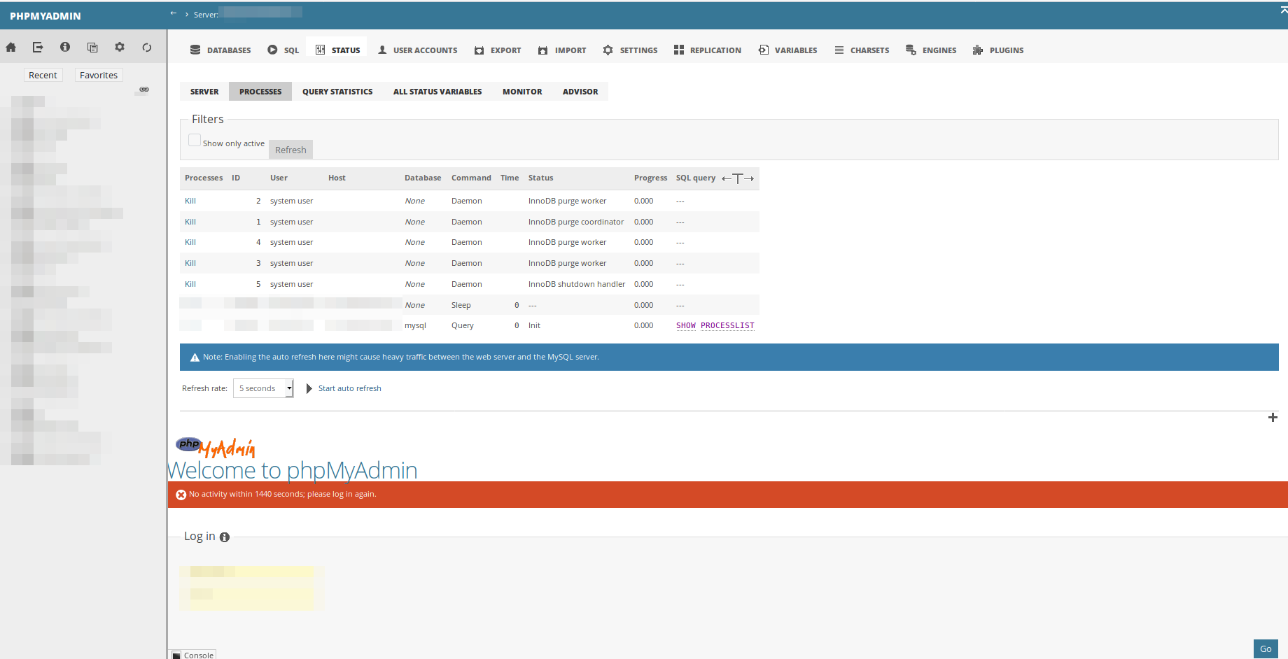Screen dimensions: 1288x659
Task: Enable the Show only active checkbox
Action: [x=195, y=139]
